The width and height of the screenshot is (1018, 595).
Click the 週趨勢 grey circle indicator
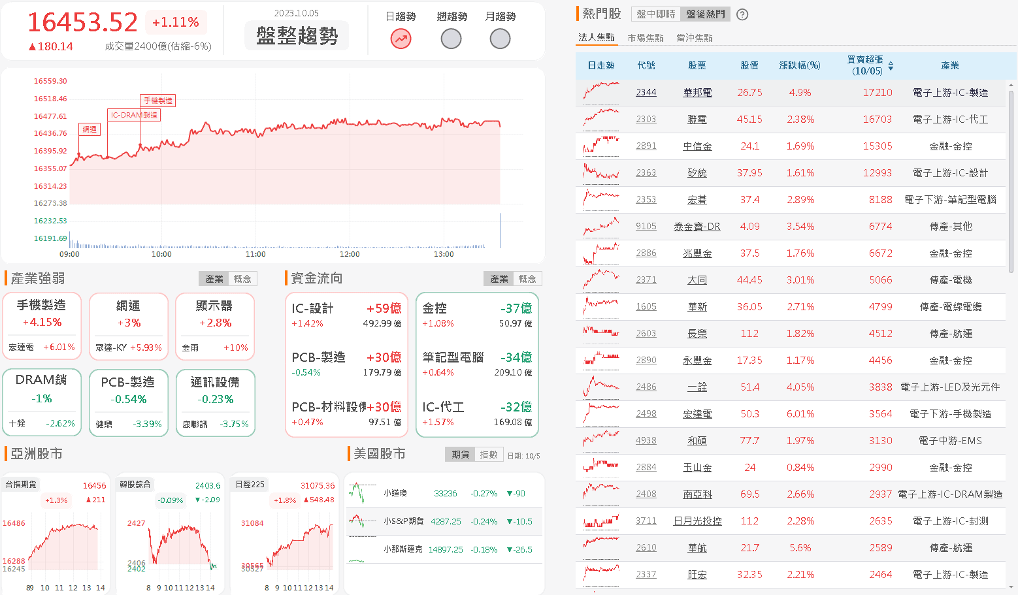point(451,39)
